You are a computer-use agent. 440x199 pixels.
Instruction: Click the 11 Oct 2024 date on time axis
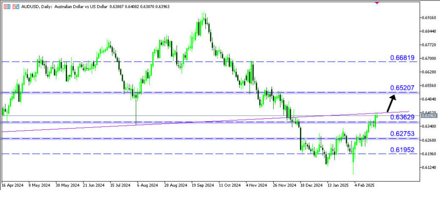coord(230,185)
